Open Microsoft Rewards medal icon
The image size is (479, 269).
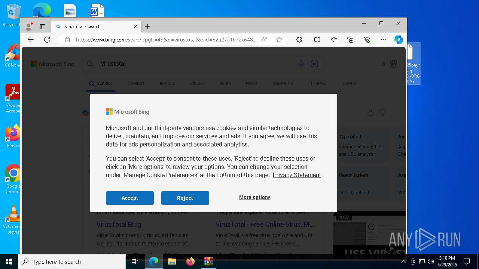pos(393,64)
